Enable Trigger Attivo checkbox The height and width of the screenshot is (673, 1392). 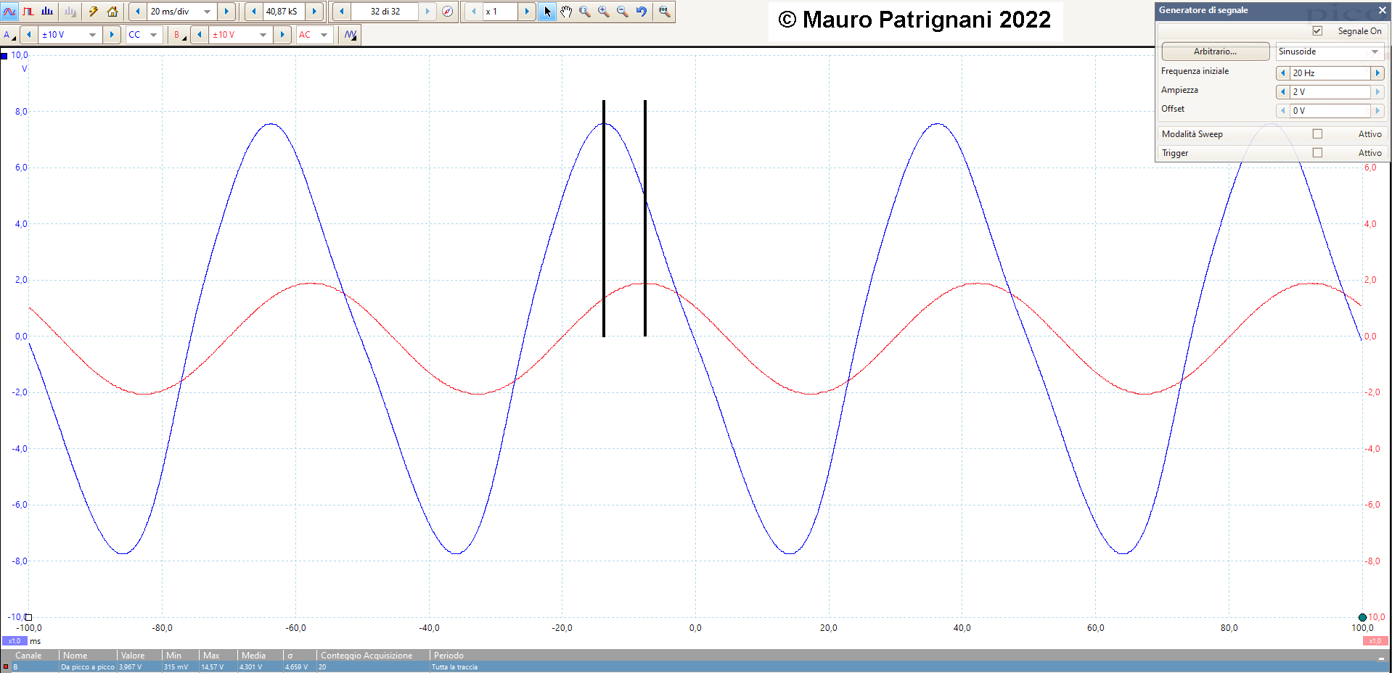pos(1317,153)
